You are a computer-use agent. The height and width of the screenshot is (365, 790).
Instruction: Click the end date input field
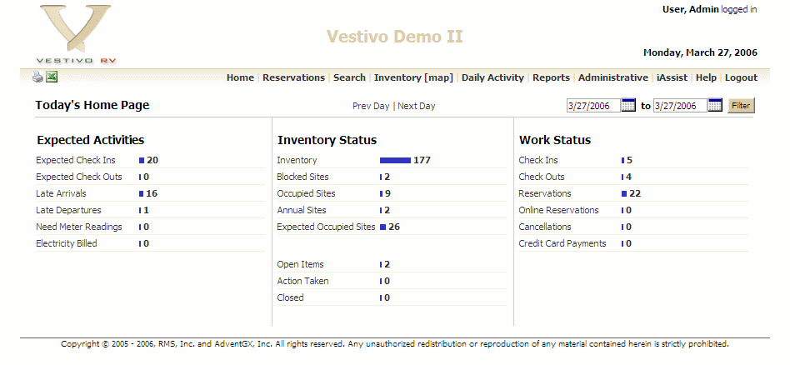[679, 106]
